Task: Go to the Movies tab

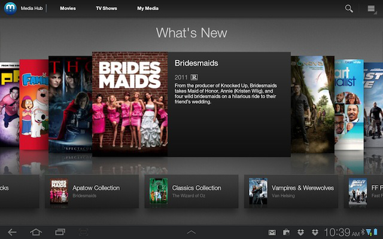Action: (x=68, y=8)
